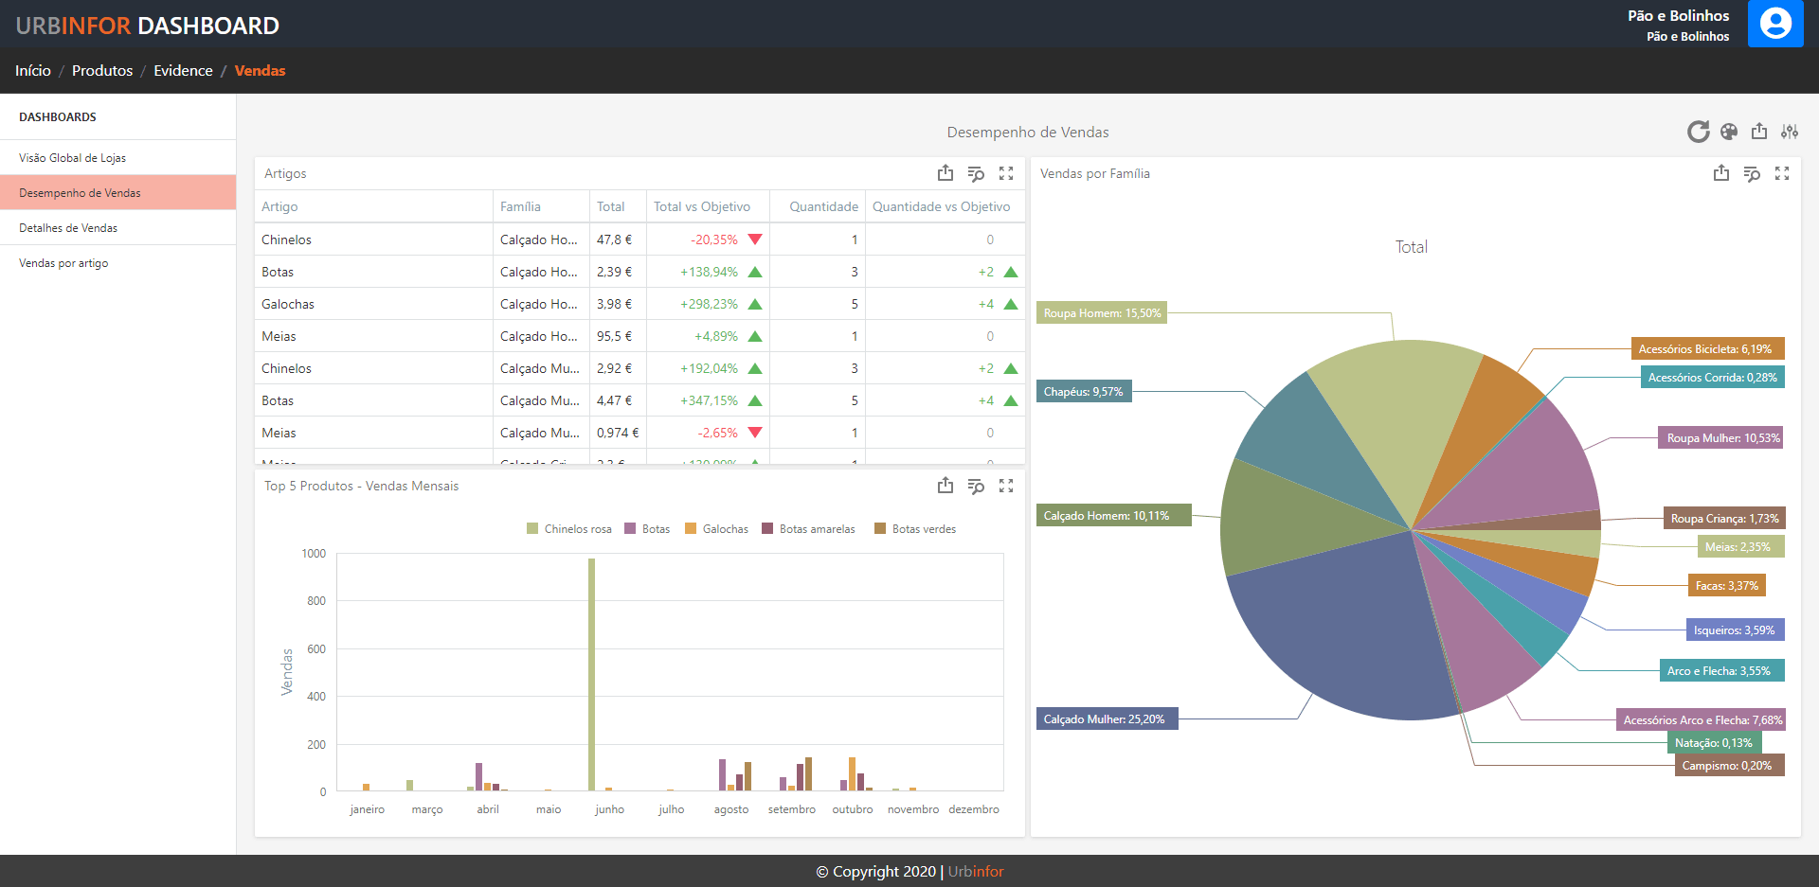The height and width of the screenshot is (887, 1819).
Task: Export the Vendas por Família chart
Action: point(1721,173)
